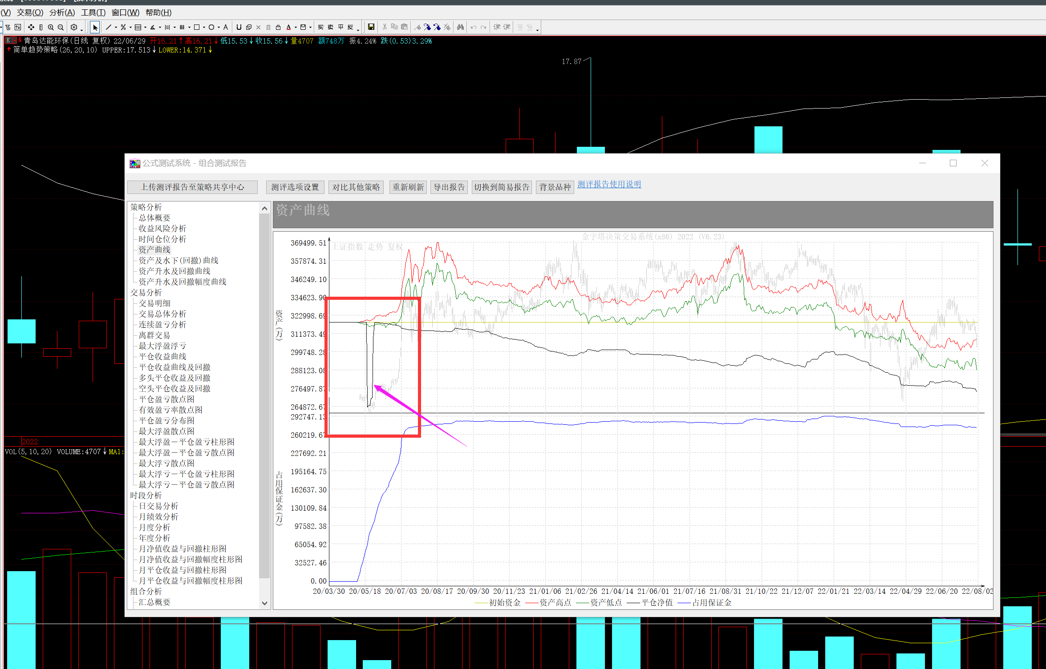Click the zoom in magnifier icon

click(x=51, y=28)
